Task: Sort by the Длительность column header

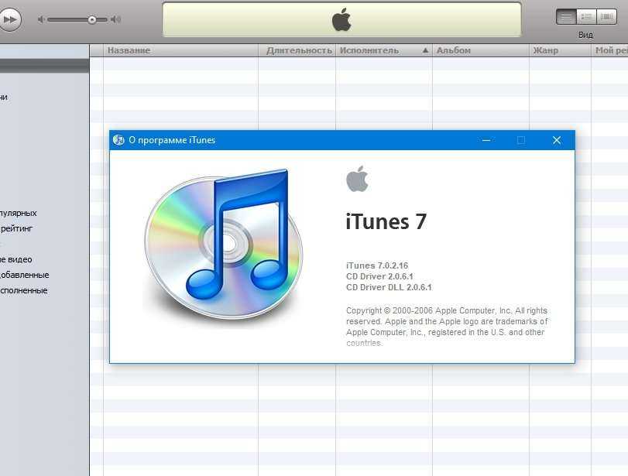Action: pyautogui.click(x=297, y=50)
